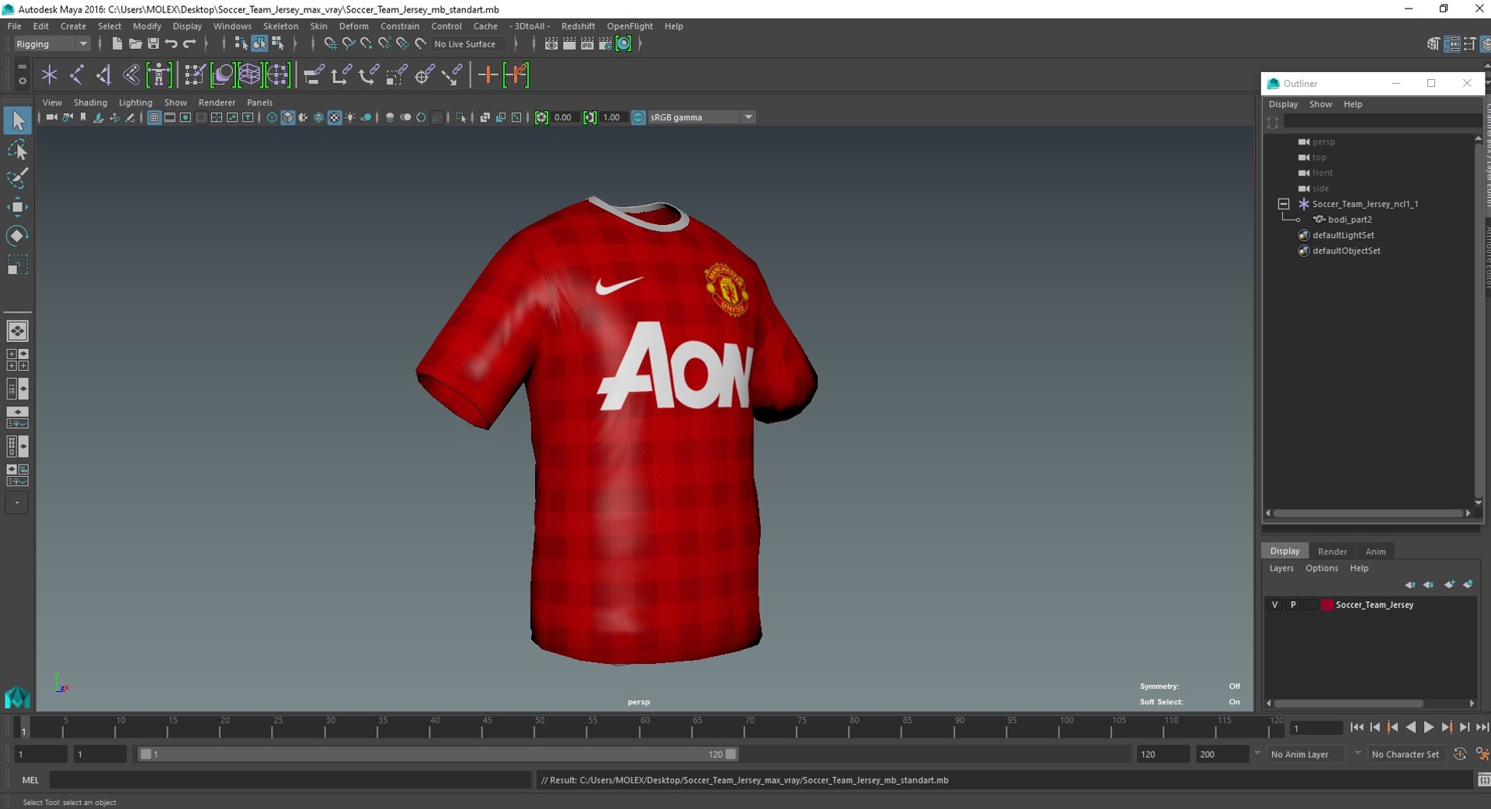Viewport: 1491px width, 809px height.
Task: Click the viewport gamma 1.00 field
Action: click(x=612, y=118)
